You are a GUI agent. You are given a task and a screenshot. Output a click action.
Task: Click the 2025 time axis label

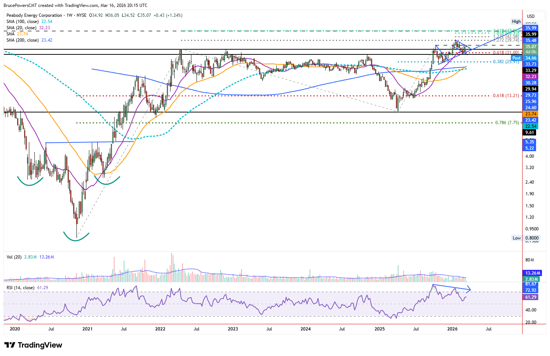(380, 329)
